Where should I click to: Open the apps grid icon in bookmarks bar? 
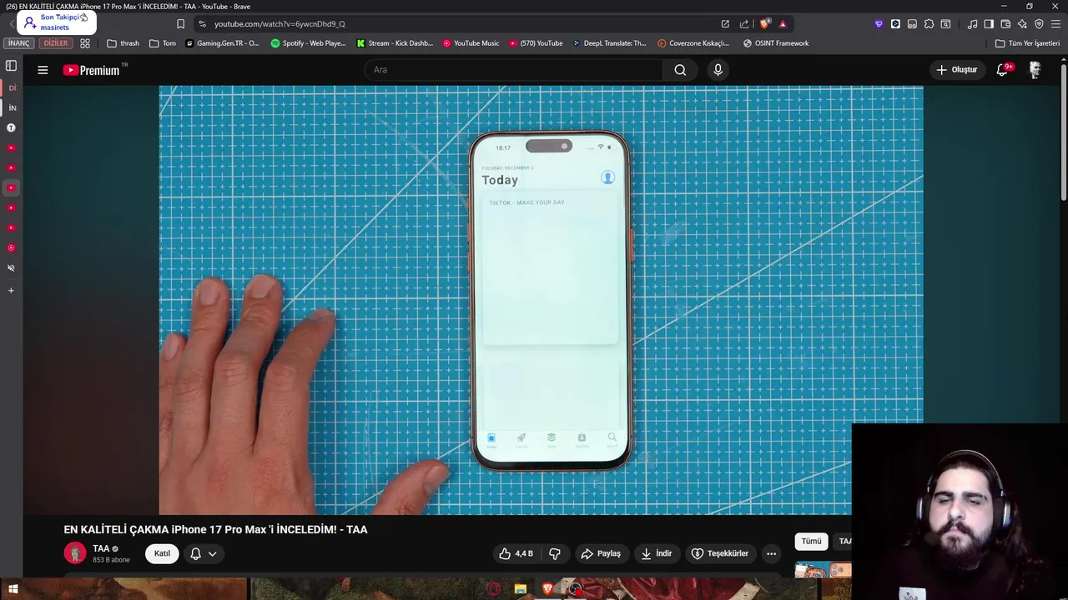tap(84, 43)
